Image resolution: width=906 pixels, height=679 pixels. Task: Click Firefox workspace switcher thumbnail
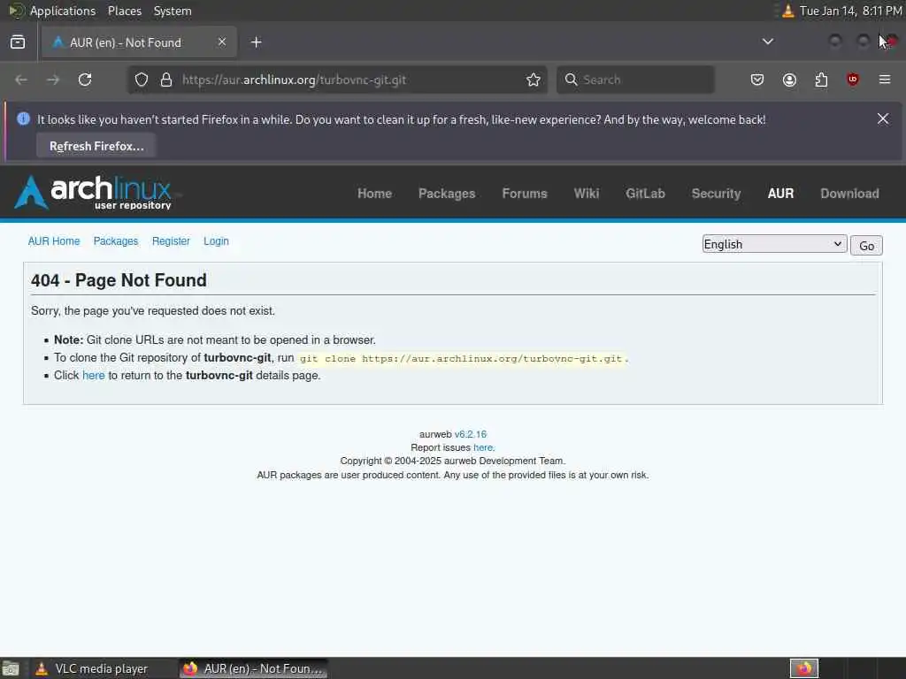803,668
